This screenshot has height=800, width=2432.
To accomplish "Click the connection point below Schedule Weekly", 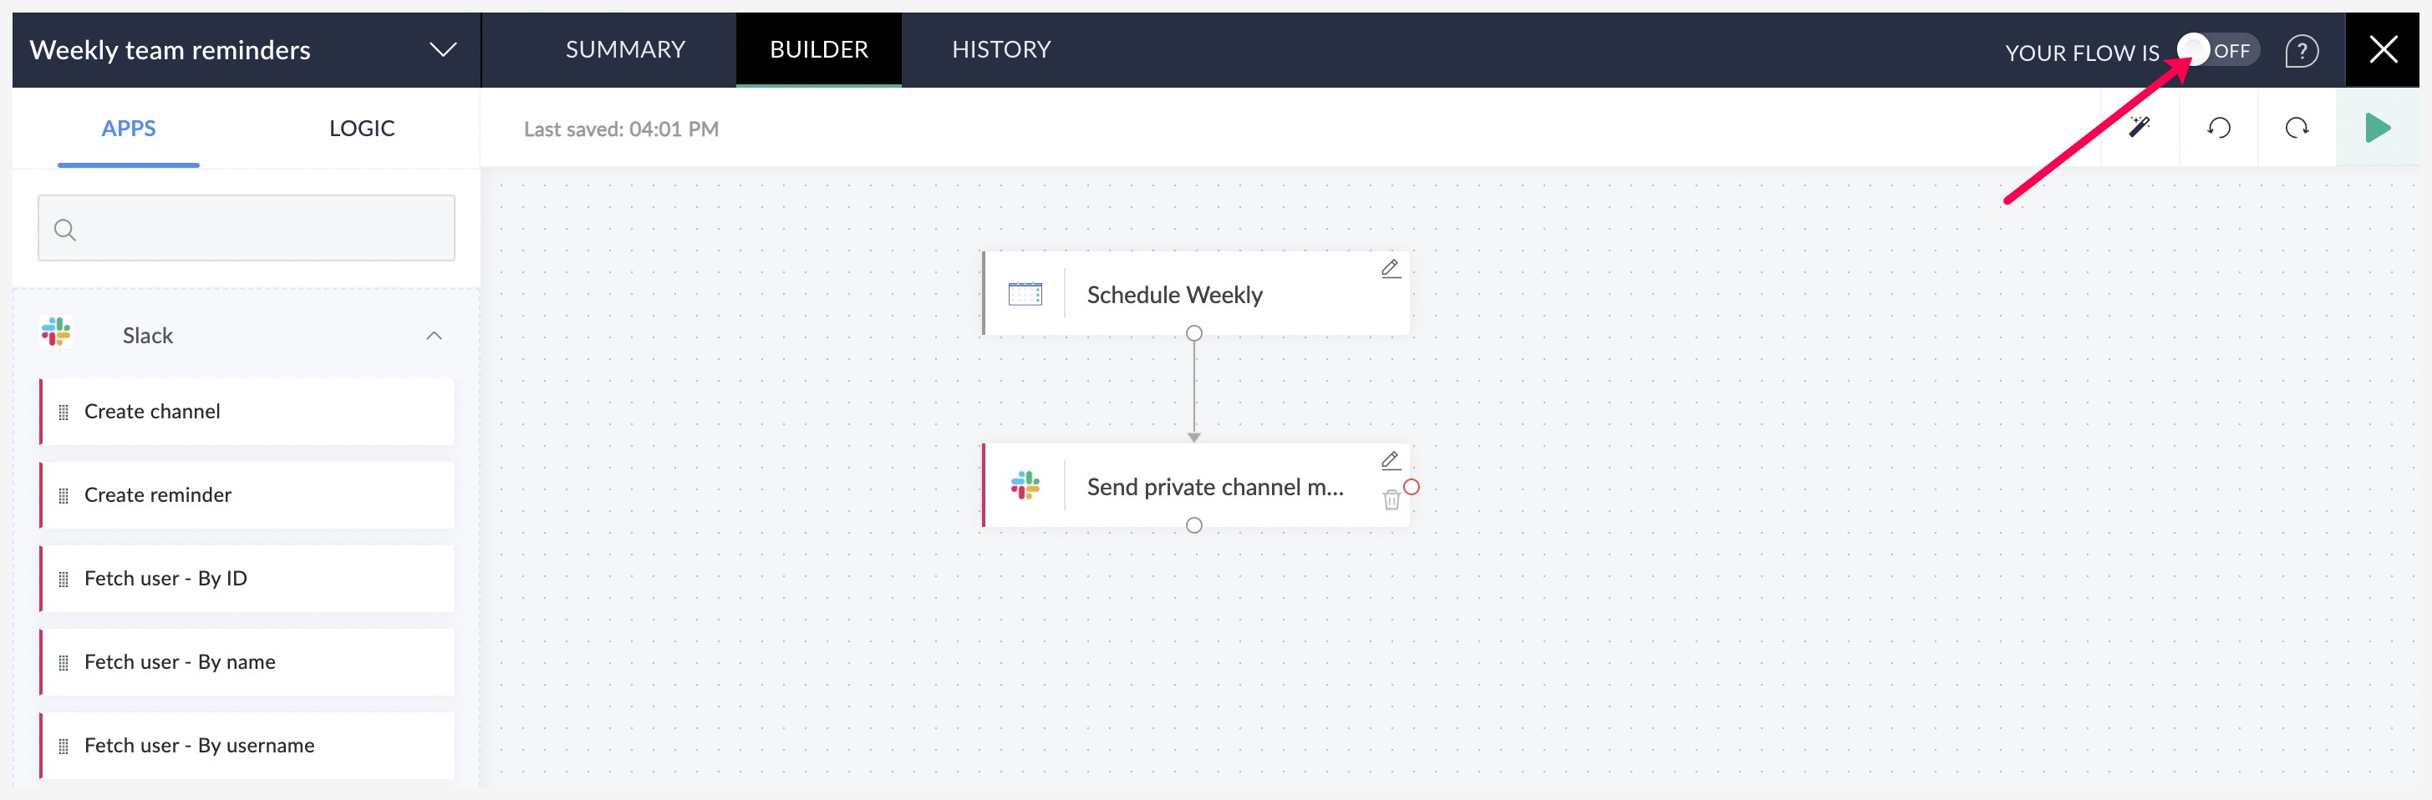I will tap(1194, 334).
